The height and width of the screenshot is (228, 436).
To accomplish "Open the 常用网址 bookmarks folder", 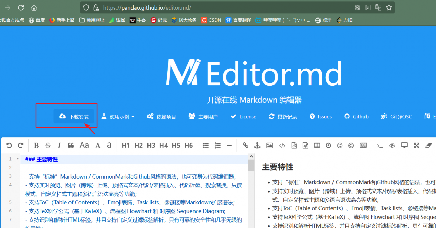I will point(92,20).
